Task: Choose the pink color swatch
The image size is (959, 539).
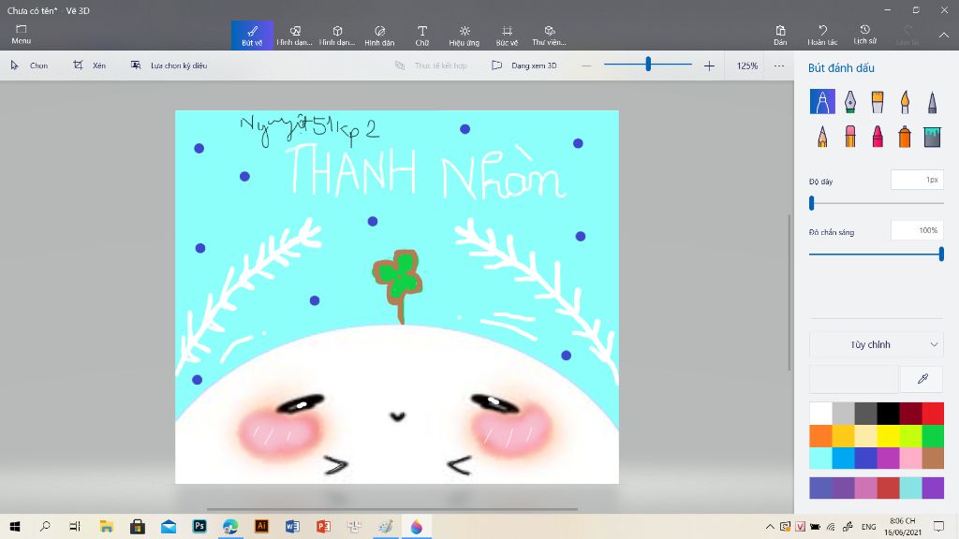Action: click(910, 458)
